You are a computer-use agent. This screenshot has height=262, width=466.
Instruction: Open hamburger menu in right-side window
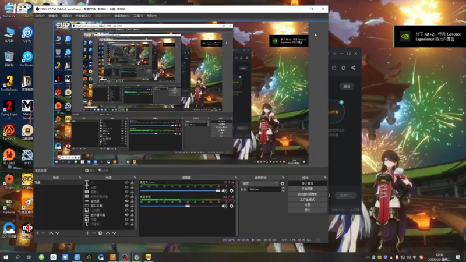[x=334, y=54]
